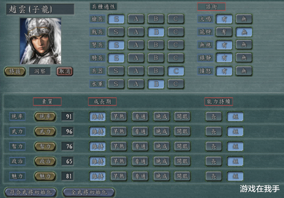The width and height of the screenshot is (284, 198).
Task: Click the 政治 value 65
Action: pyautogui.click(x=68, y=161)
